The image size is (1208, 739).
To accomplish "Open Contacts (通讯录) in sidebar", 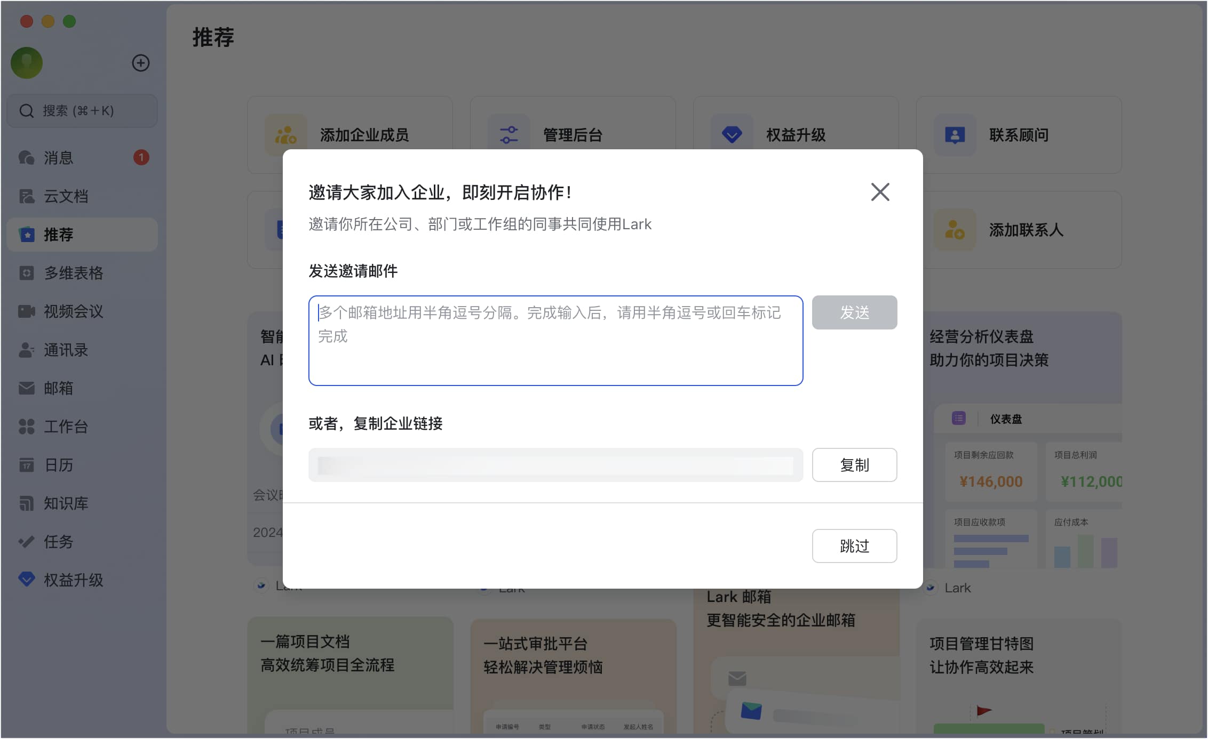I will pos(65,350).
